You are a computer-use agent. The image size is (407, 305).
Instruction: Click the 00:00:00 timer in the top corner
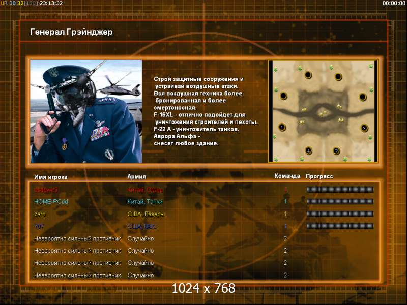tap(394, 3)
